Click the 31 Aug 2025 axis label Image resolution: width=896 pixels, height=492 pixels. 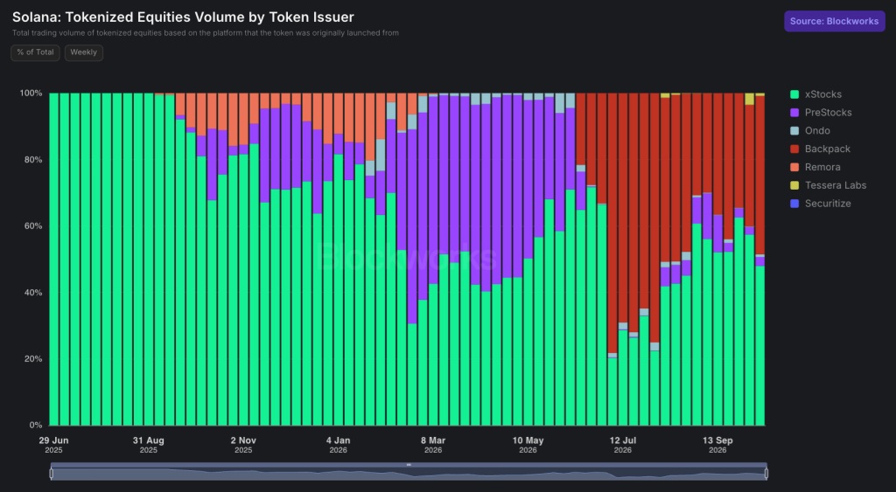149,445
